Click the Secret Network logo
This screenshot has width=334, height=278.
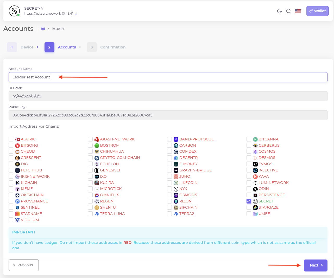pos(14,11)
